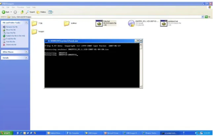Screen dimensions: 213x138
Task: Open the Favorites menu
Action: (x=20, y=7)
